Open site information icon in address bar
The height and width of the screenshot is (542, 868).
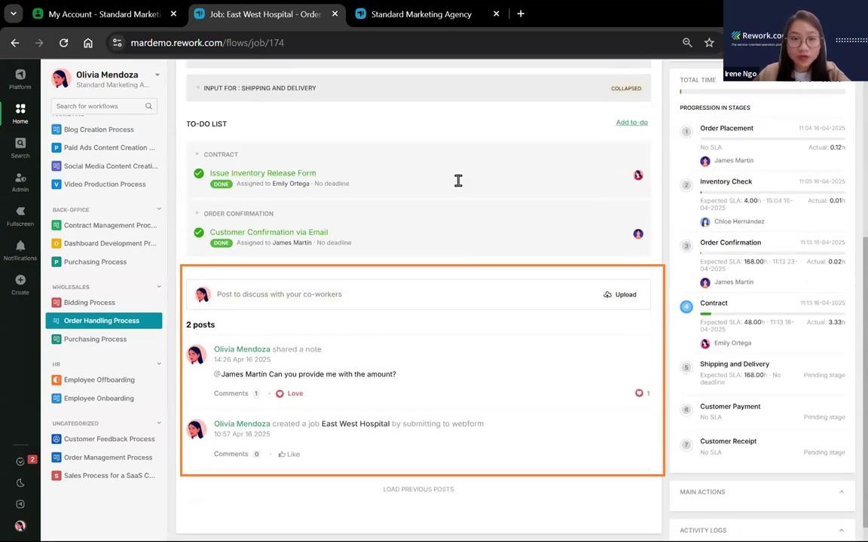[117, 43]
